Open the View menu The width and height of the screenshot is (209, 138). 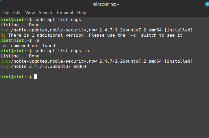pyautogui.click(x=30, y=12)
